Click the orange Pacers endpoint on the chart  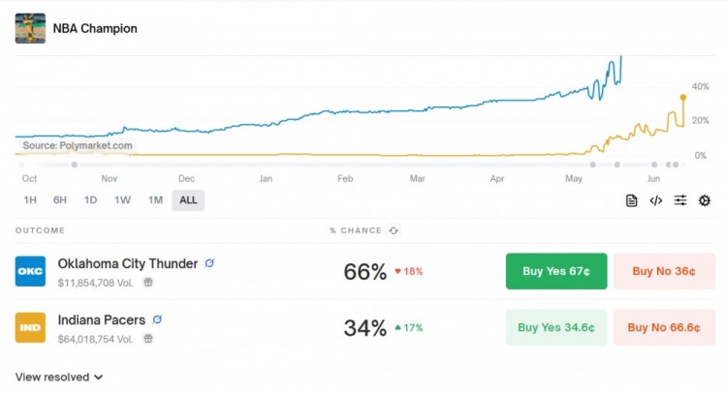[x=682, y=97]
